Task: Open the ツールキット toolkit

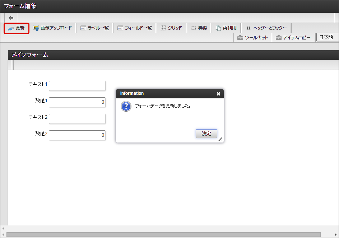Action: coord(253,37)
